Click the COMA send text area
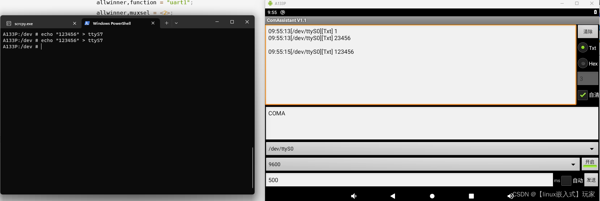This screenshot has height=201, width=600. point(432,123)
